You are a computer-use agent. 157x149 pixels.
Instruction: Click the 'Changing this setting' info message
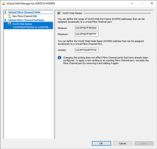(x=106, y=60)
